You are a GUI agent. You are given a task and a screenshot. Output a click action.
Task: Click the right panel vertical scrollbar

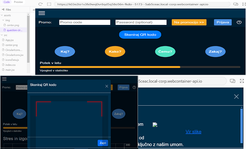242,126
